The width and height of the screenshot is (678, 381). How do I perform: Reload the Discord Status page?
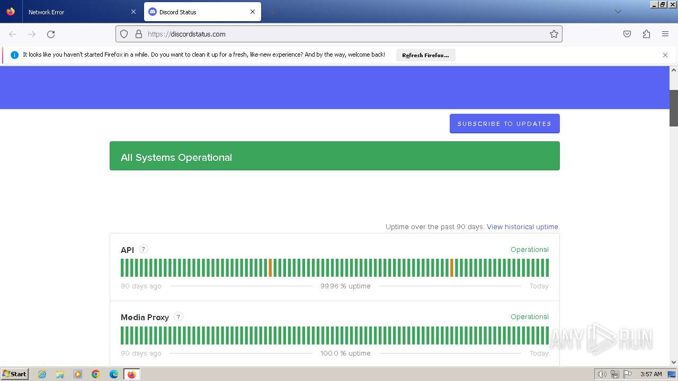pyautogui.click(x=51, y=34)
